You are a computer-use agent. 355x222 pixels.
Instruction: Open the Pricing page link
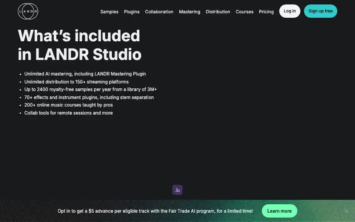coord(266,12)
